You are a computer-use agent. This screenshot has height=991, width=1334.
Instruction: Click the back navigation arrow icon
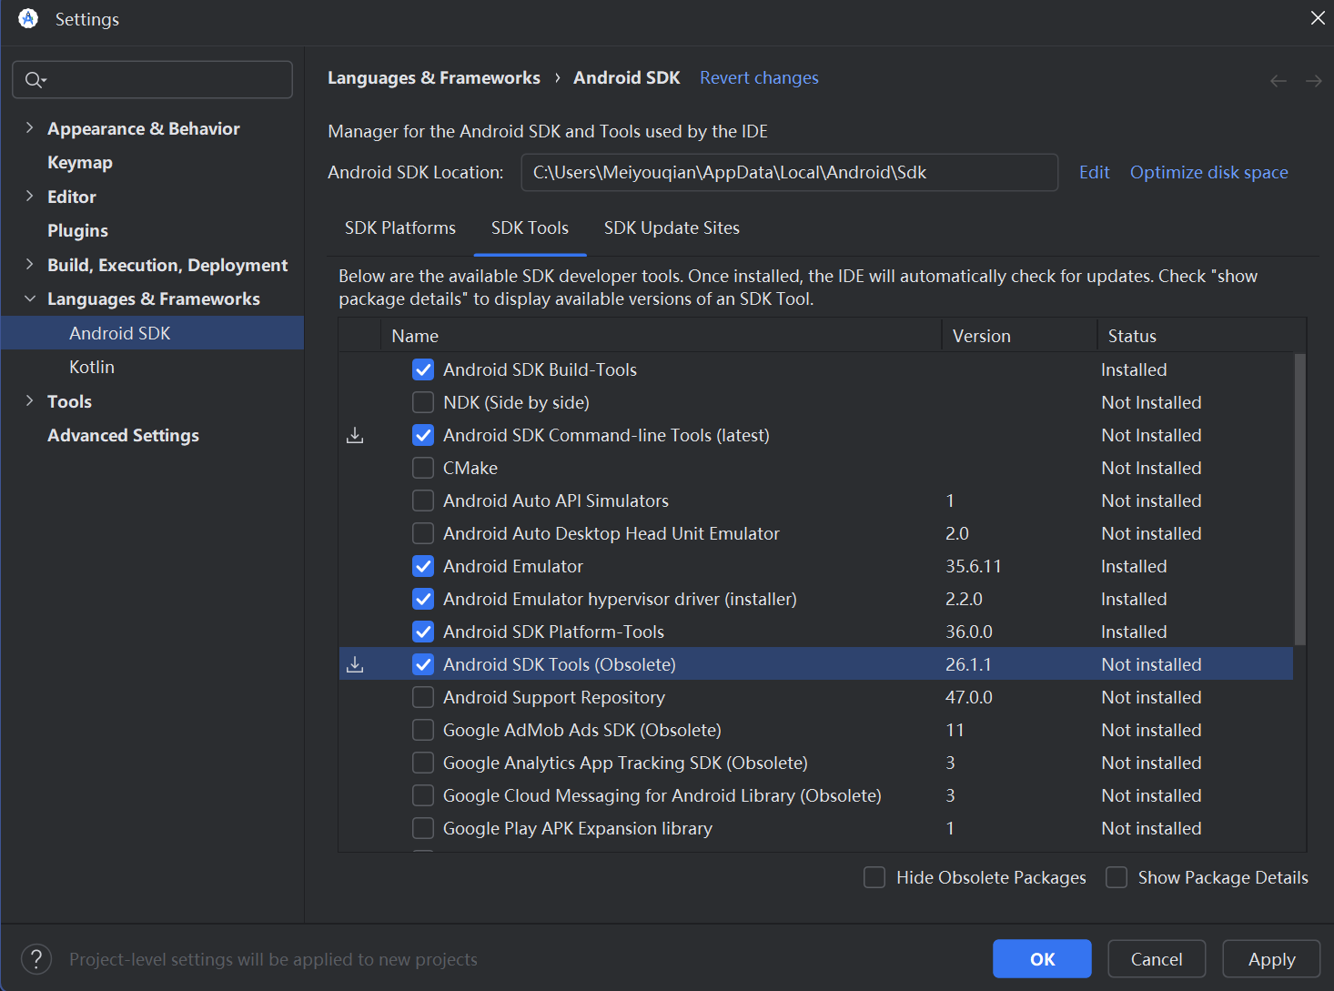[x=1278, y=81]
